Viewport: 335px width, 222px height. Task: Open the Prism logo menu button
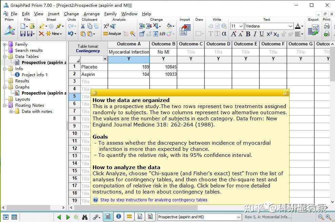tap(9, 30)
